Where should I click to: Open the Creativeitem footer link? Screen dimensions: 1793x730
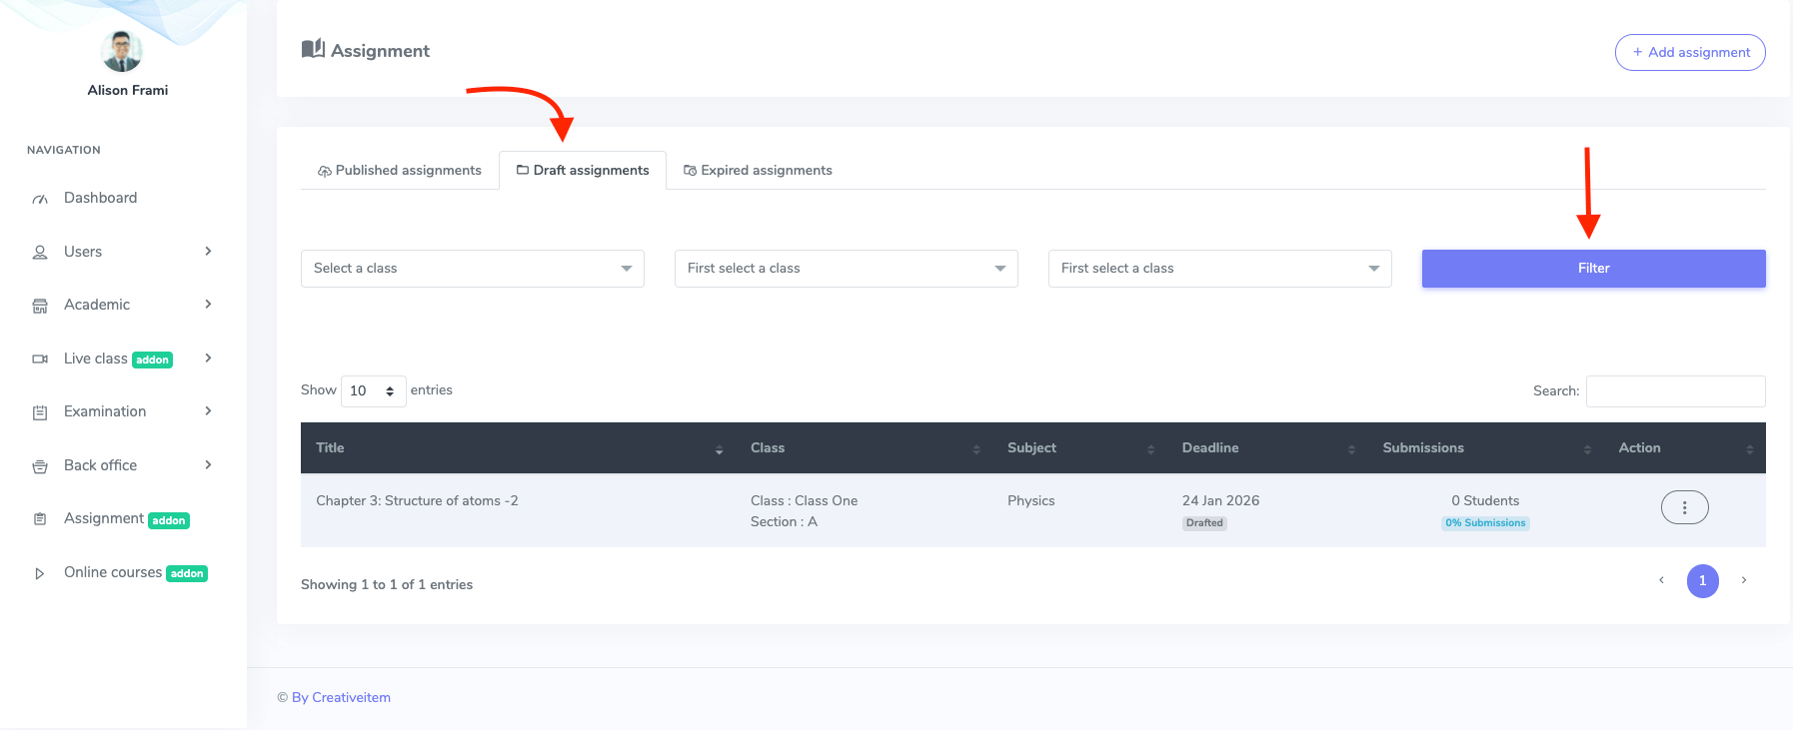pyautogui.click(x=341, y=698)
